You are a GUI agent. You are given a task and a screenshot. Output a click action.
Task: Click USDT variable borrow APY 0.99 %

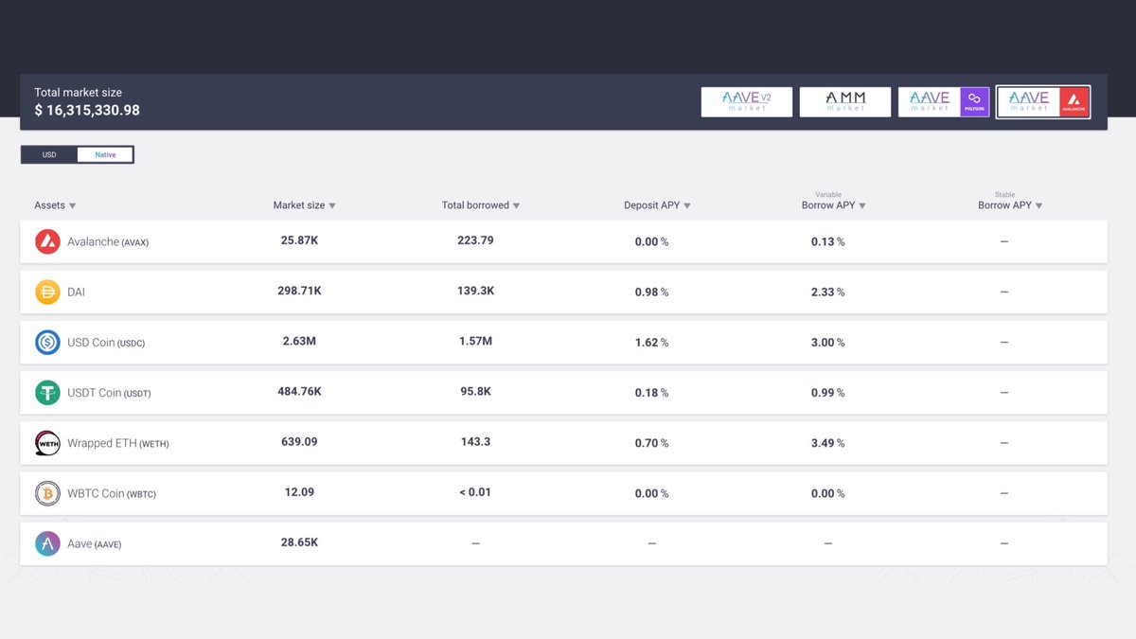tap(828, 393)
